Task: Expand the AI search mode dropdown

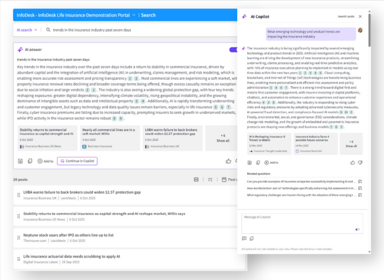Action: coord(26,30)
